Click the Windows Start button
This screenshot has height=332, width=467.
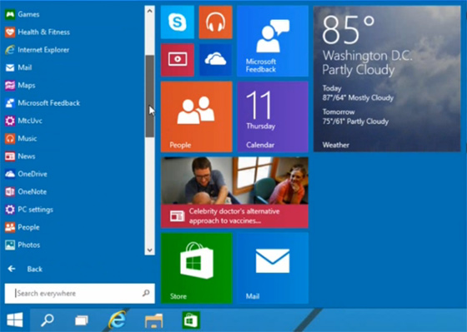pos(15,320)
